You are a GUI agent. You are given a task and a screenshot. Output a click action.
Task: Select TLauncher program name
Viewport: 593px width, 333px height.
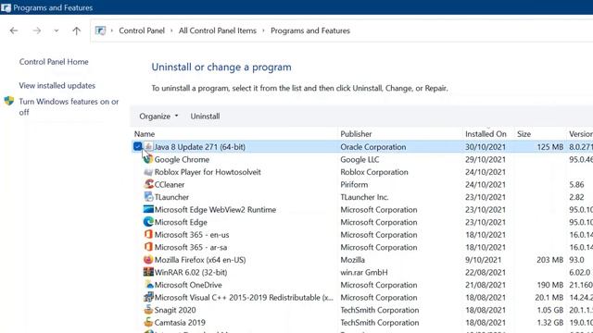click(171, 197)
